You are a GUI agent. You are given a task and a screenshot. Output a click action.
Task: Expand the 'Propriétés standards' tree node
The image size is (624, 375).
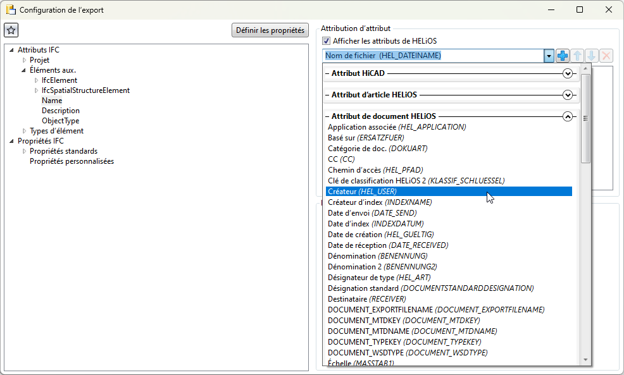pos(25,151)
